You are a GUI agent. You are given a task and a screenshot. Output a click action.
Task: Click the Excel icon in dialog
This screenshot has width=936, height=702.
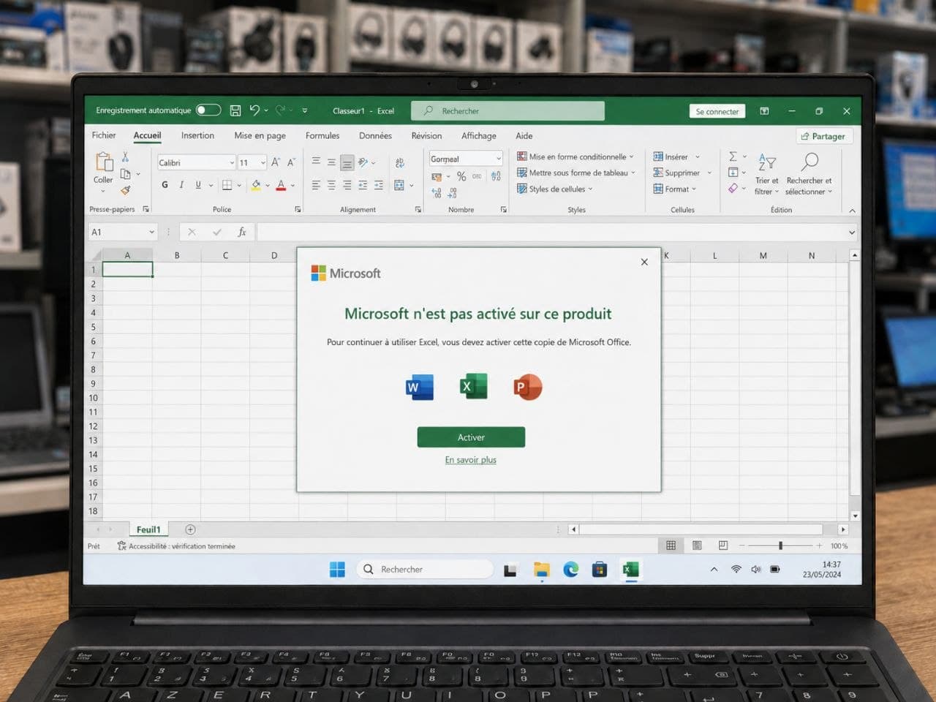473,385
